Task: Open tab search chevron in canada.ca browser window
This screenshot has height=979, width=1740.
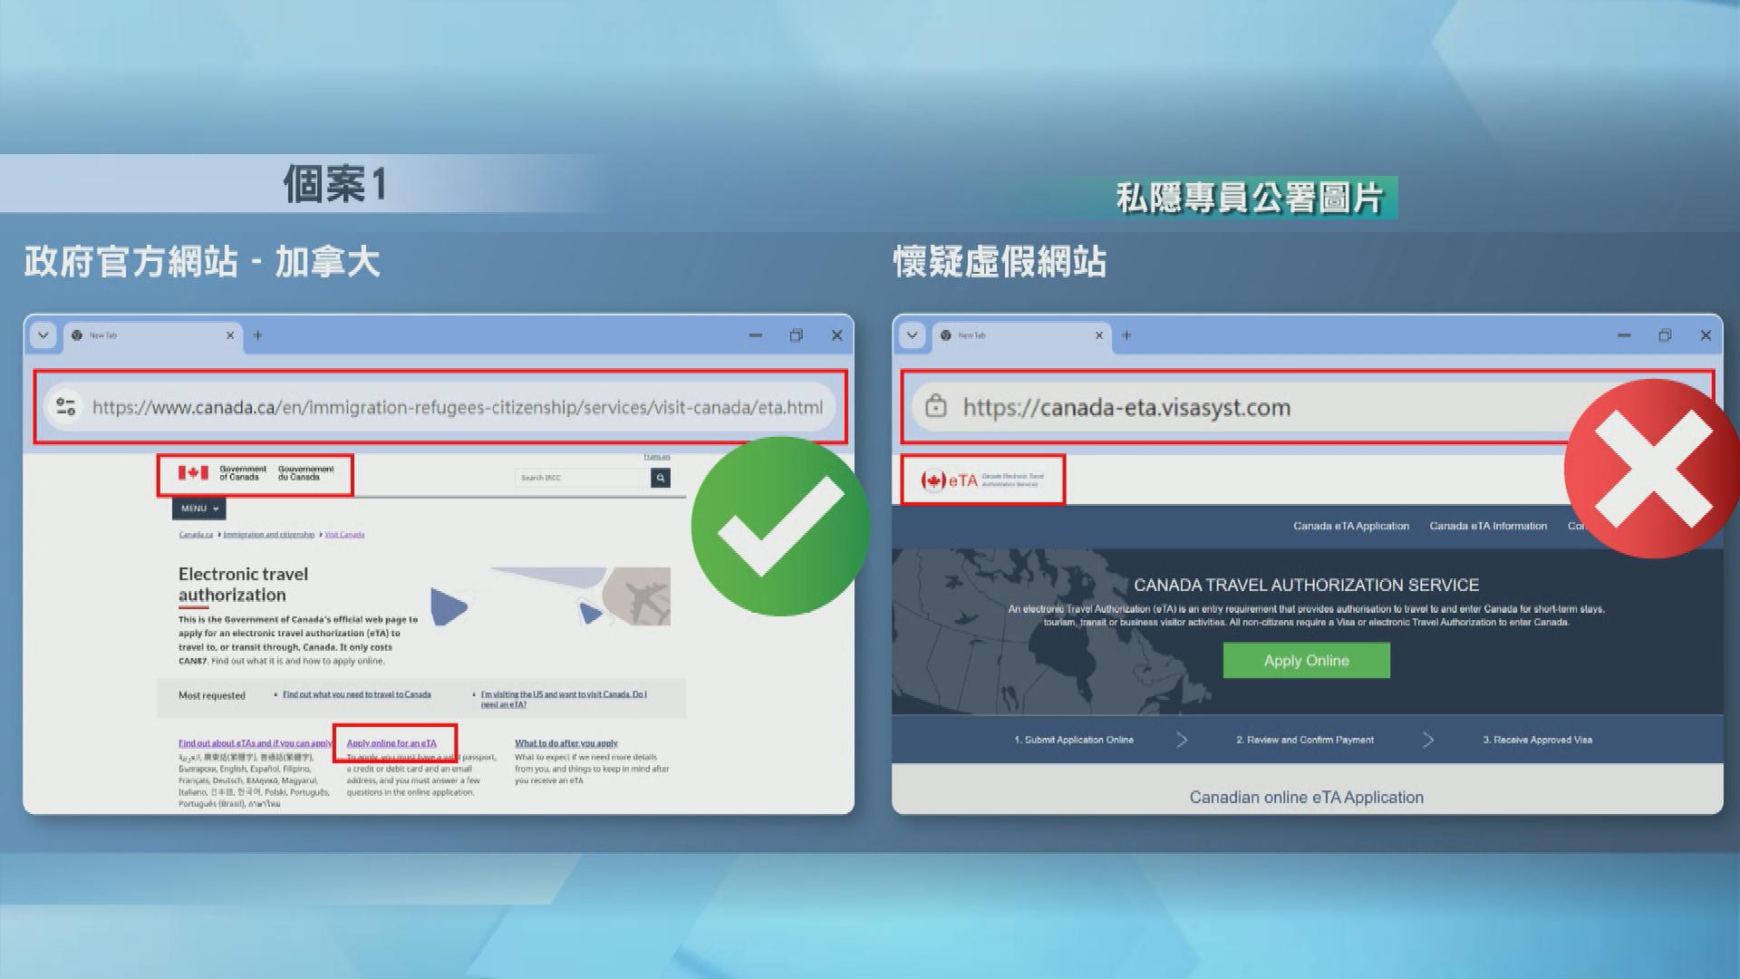Action: tap(43, 335)
